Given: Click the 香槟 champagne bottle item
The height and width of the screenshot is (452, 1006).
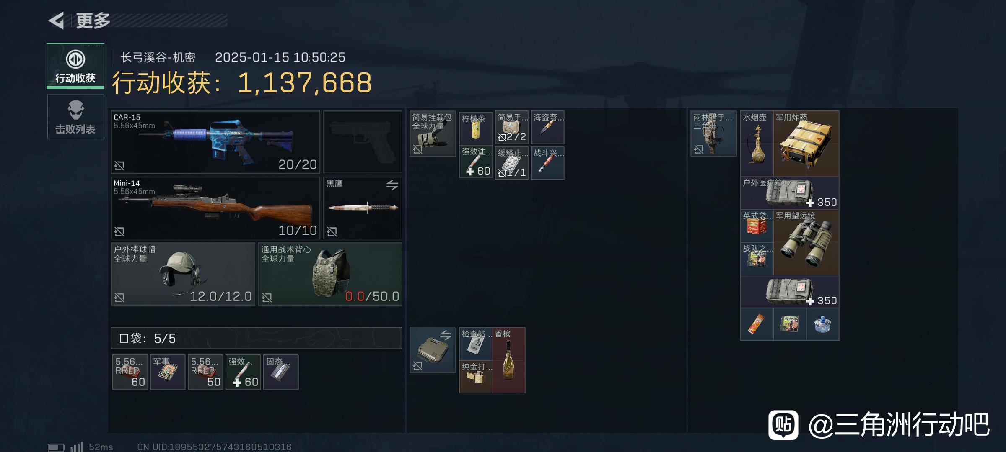Looking at the screenshot, I should (x=508, y=360).
